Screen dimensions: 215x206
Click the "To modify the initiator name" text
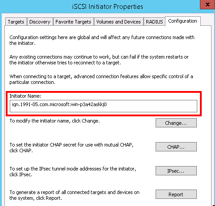55,121
